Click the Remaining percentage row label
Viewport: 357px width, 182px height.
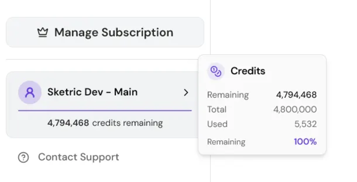226,142
